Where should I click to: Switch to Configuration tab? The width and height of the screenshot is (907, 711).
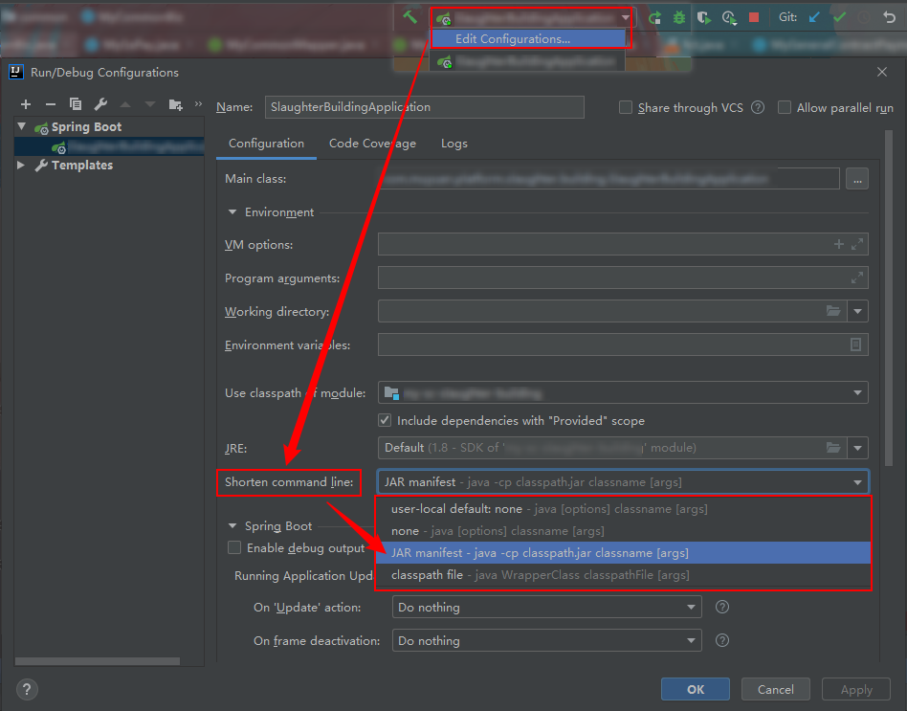click(x=266, y=144)
